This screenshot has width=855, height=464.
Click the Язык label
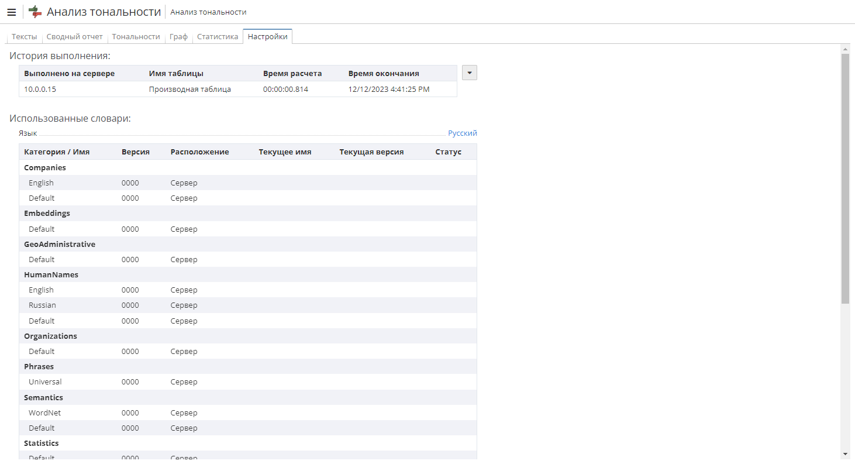(27, 133)
